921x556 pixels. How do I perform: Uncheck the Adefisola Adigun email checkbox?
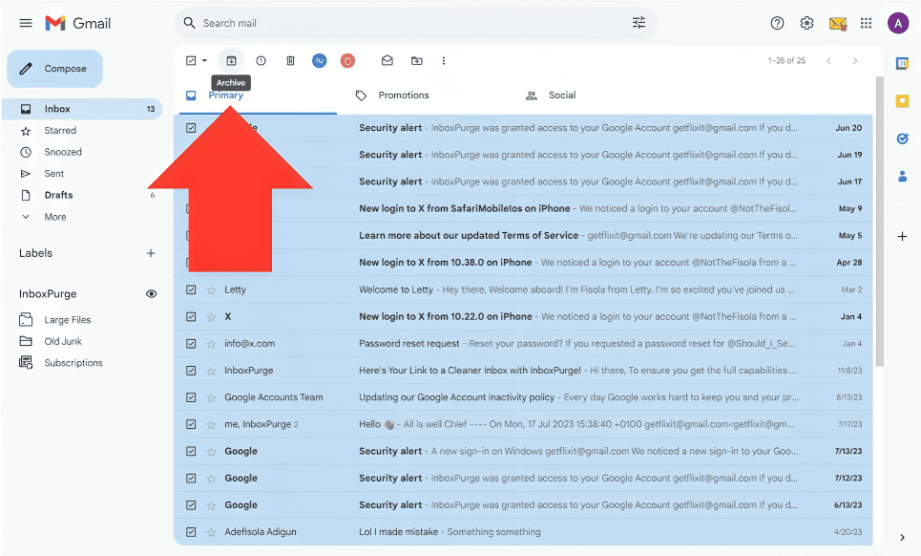pos(191,532)
